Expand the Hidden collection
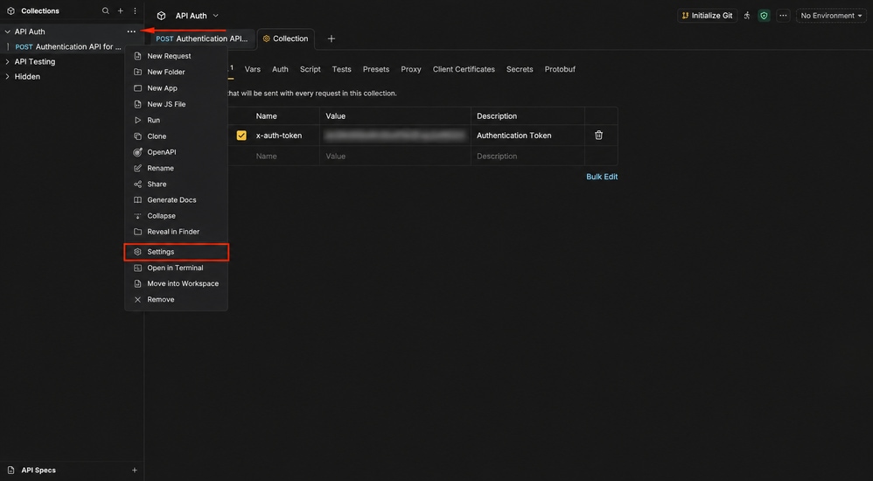Viewport: 873px width, 481px height. [7, 77]
